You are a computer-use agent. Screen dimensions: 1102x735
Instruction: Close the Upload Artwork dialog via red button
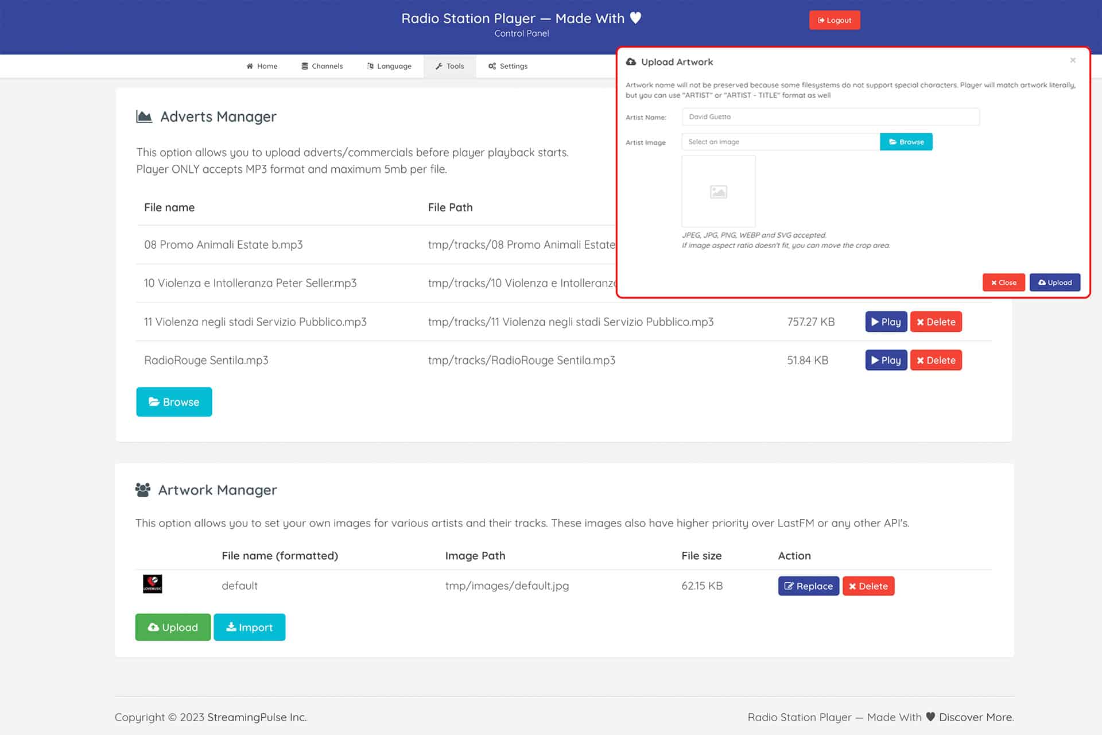point(1003,283)
